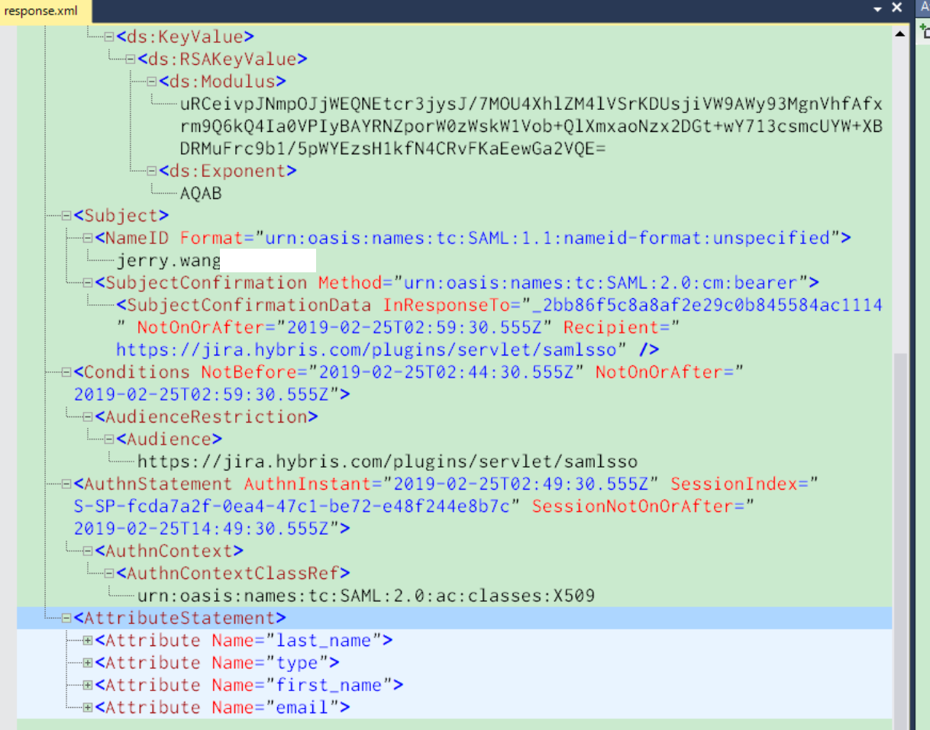The width and height of the screenshot is (930, 730).
Task: Click the Audience URL text value
Action: (388, 461)
